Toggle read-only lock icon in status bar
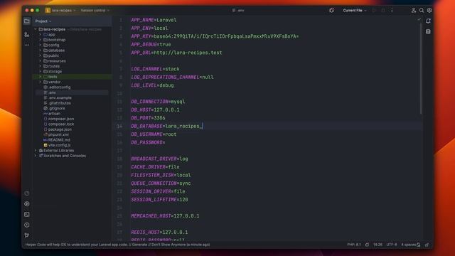 (x=418, y=245)
